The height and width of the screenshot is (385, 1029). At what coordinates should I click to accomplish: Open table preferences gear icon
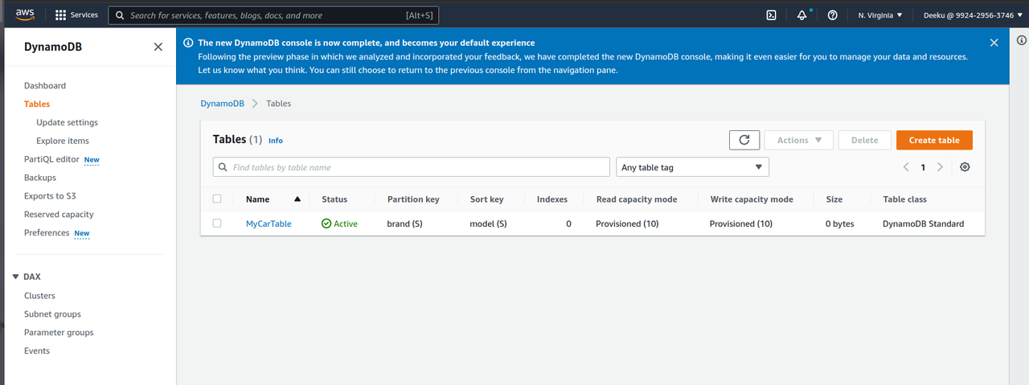click(x=965, y=167)
